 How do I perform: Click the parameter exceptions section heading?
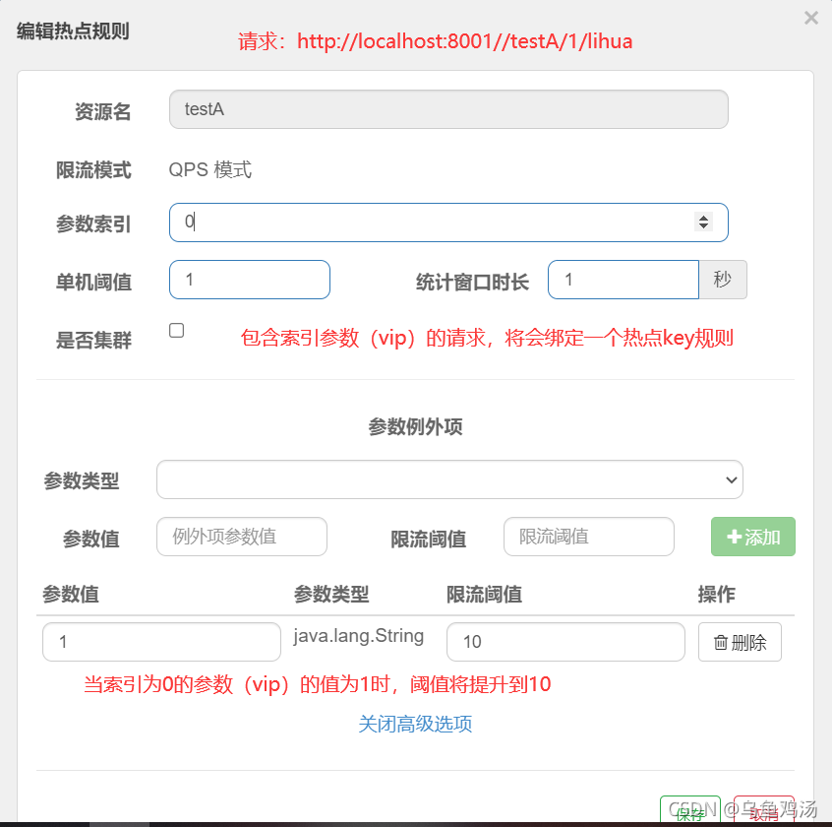coord(415,426)
